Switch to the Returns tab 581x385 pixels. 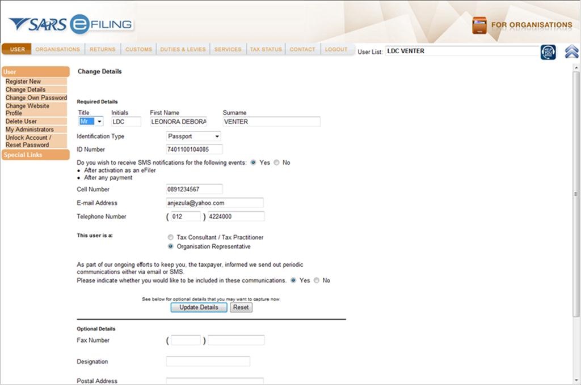click(x=102, y=49)
